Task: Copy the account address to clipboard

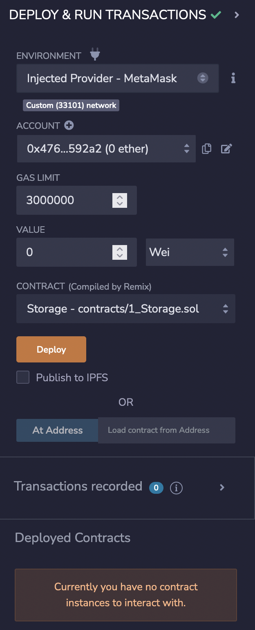Action: (207, 149)
